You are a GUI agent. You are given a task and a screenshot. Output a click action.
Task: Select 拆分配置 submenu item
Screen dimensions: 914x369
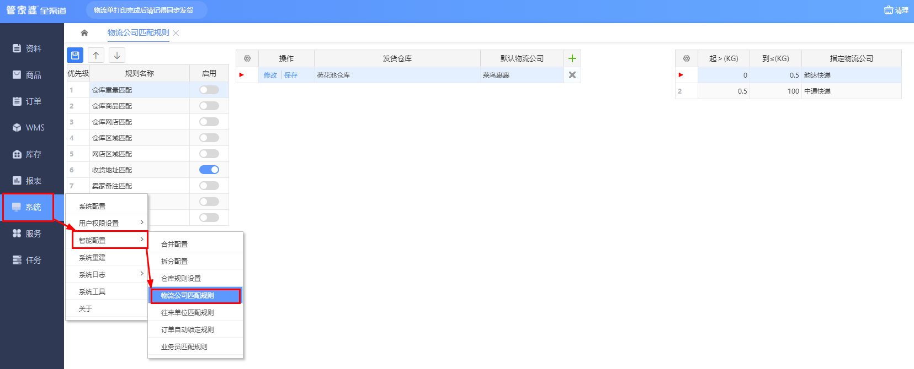[x=195, y=261]
